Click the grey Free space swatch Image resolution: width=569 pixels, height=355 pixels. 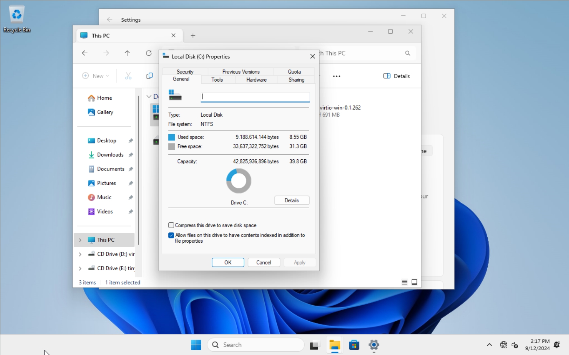click(171, 146)
